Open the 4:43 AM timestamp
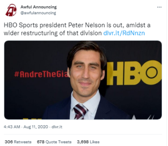168x146 pixels. 12,127
